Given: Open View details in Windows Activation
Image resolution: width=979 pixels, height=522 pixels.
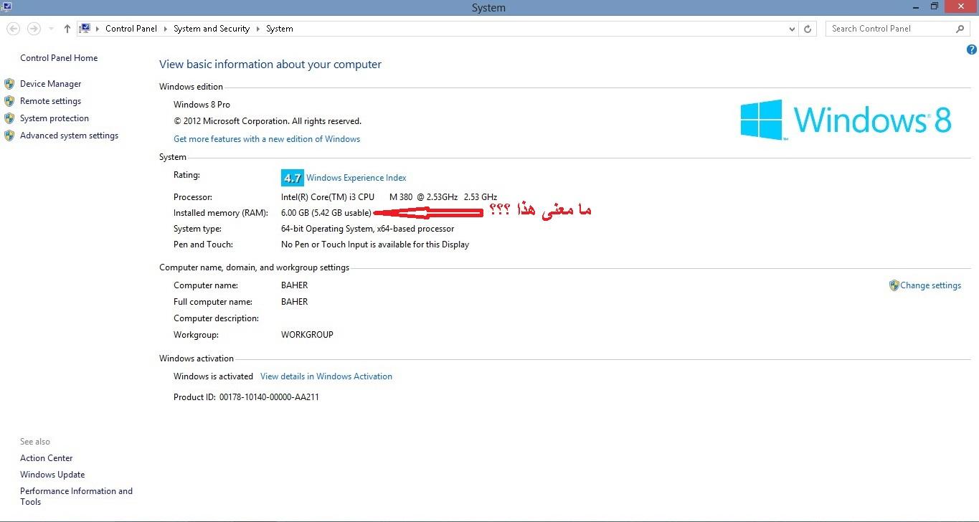Looking at the screenshot, I should coord(326,376).
